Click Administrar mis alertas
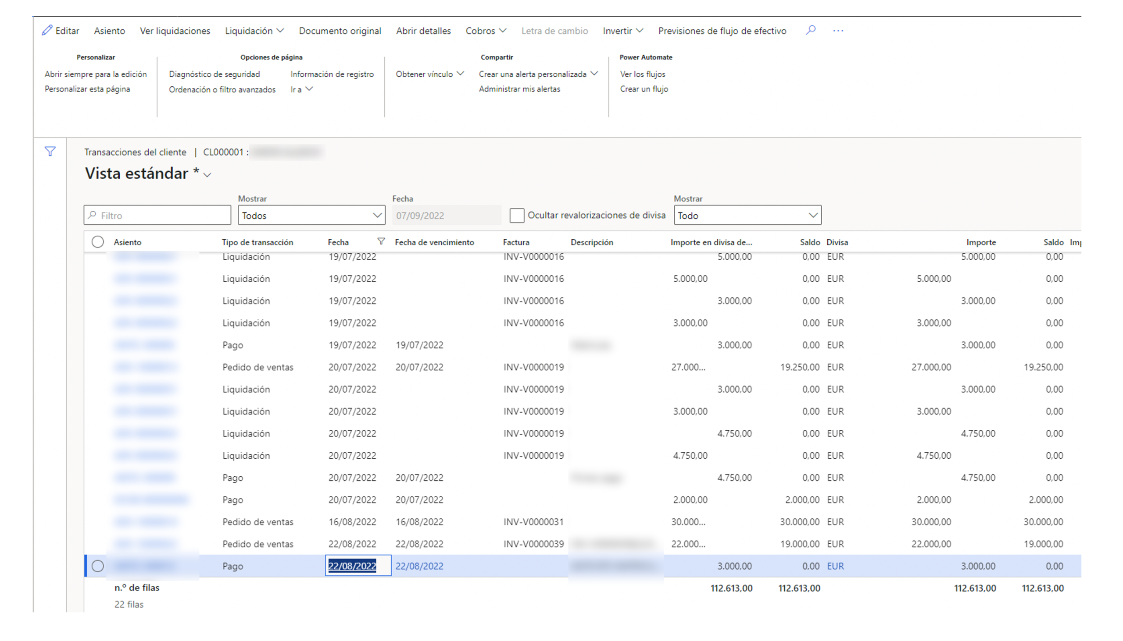 [519, 89]
